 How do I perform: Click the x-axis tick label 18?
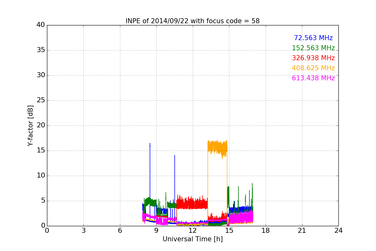pos(265,231)
